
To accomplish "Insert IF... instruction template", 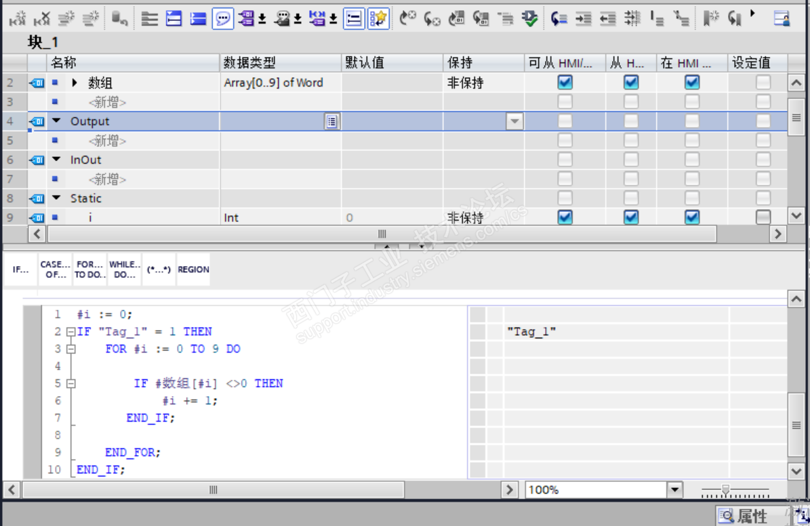I will [20, 269].
